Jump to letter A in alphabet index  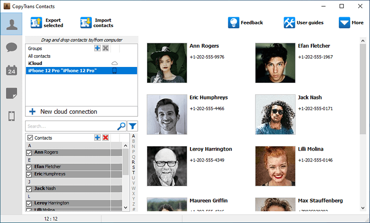click(133, 136)
